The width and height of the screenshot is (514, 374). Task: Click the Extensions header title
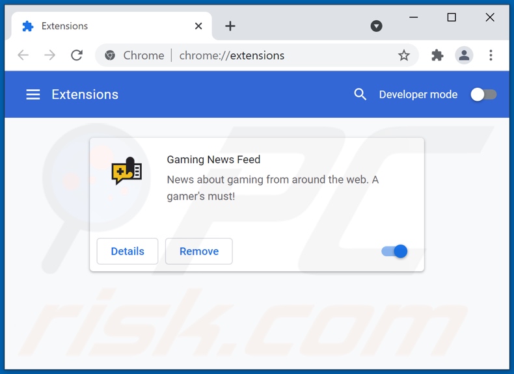tap(85, 94)
